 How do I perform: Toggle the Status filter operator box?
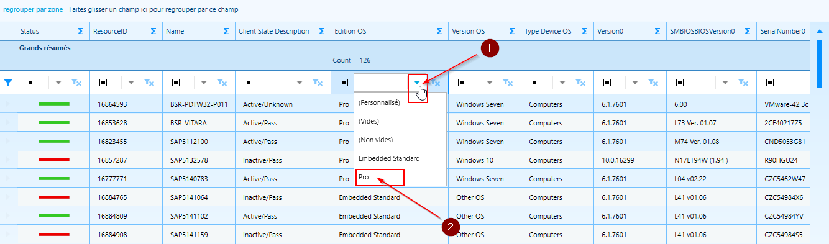(30, 82)
